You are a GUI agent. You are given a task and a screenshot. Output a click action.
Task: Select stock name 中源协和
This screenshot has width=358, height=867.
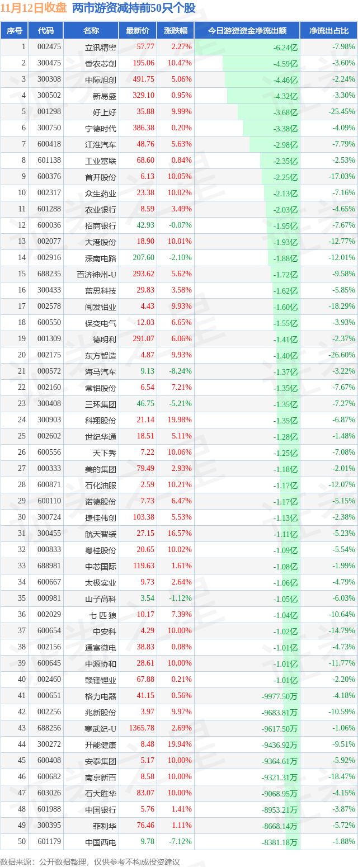coord(101,663)
